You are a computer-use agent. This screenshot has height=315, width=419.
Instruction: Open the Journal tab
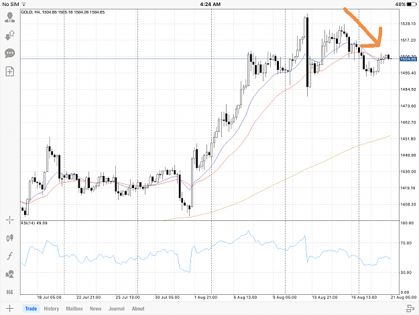(117, 308)
